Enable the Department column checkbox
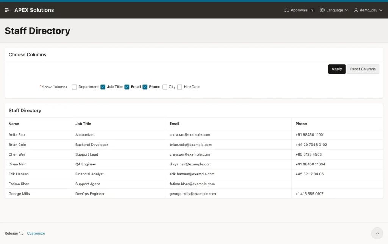The image size is (388, 244). click(74, 87)
